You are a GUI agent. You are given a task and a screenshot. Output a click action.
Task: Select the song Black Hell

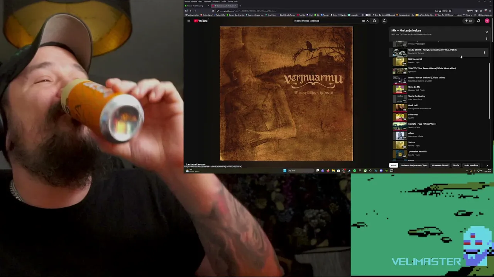413,105
